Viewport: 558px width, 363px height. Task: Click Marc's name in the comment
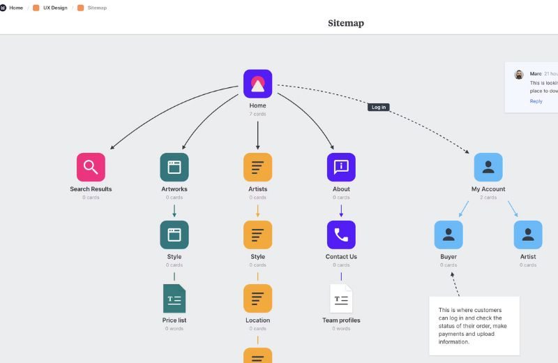[x=536, y=74]
